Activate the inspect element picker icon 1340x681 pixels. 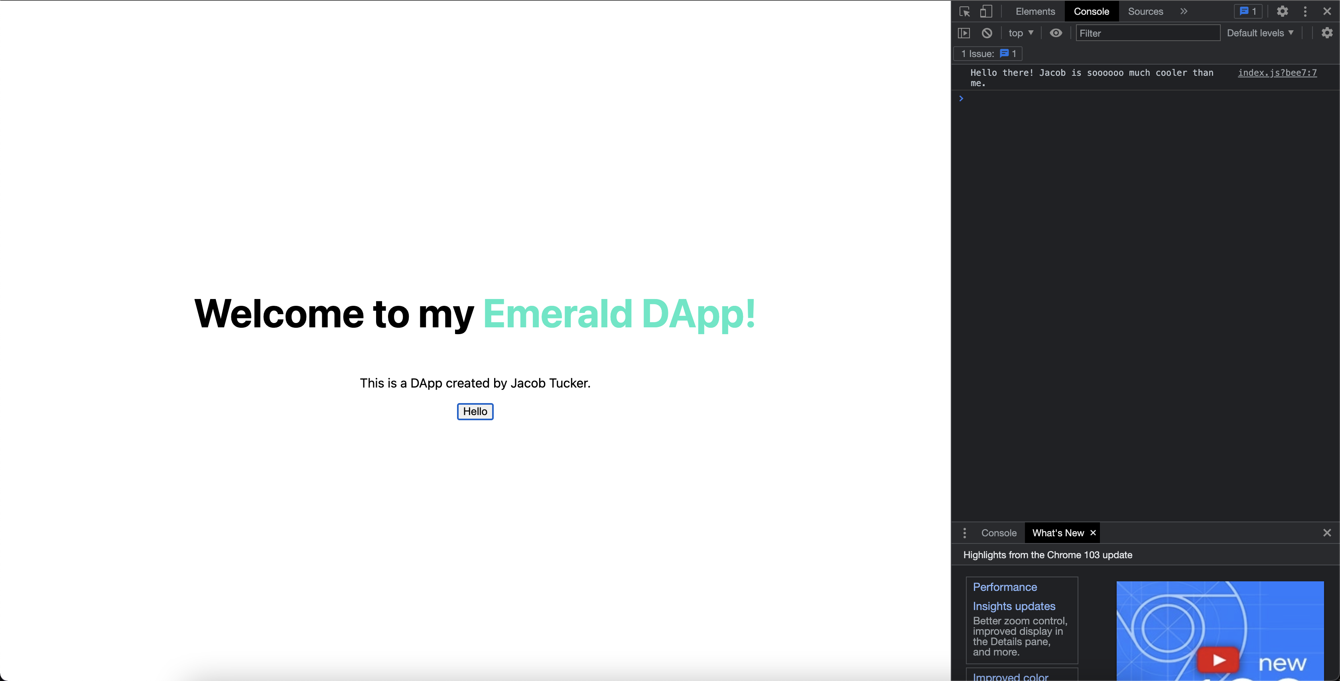tap(964, 12)
